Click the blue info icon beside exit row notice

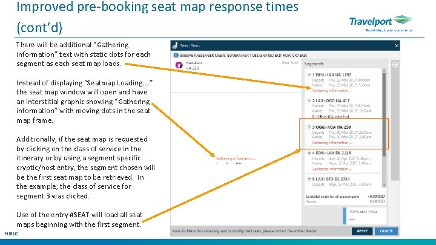point(176,55)
